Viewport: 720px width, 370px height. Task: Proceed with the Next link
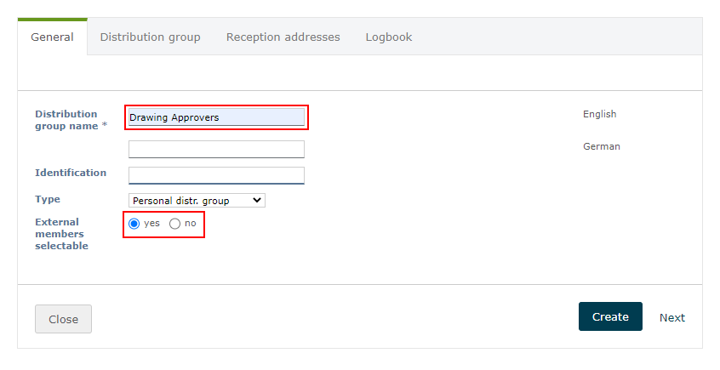671,317
